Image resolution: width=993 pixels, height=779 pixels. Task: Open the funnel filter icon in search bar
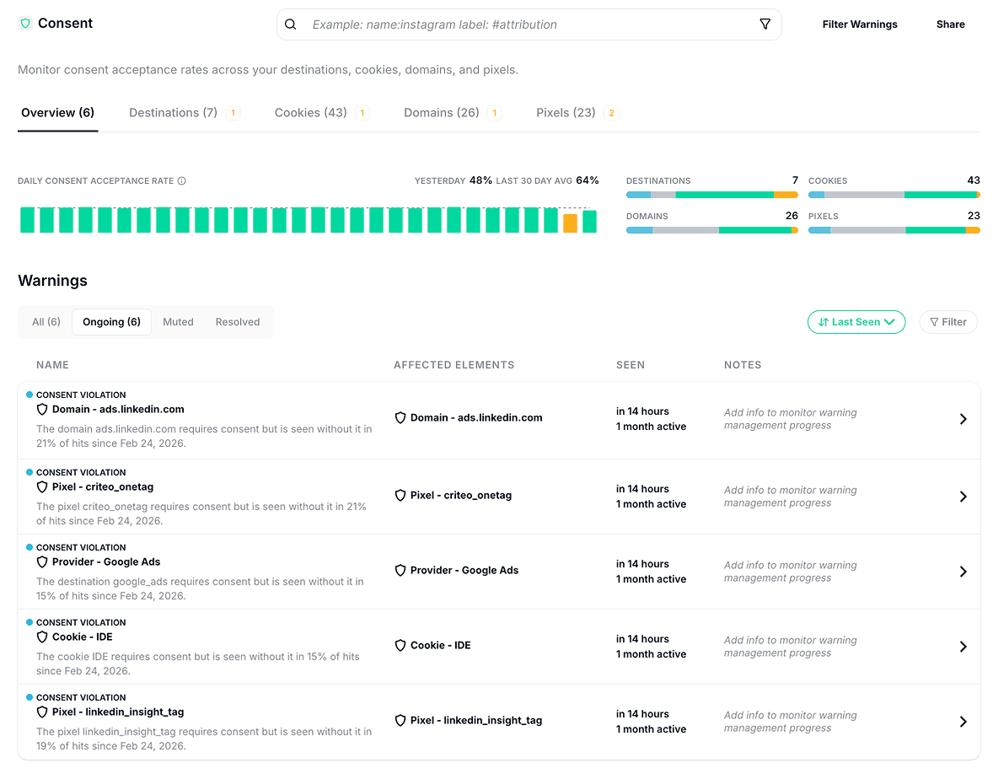click(765, 24)
